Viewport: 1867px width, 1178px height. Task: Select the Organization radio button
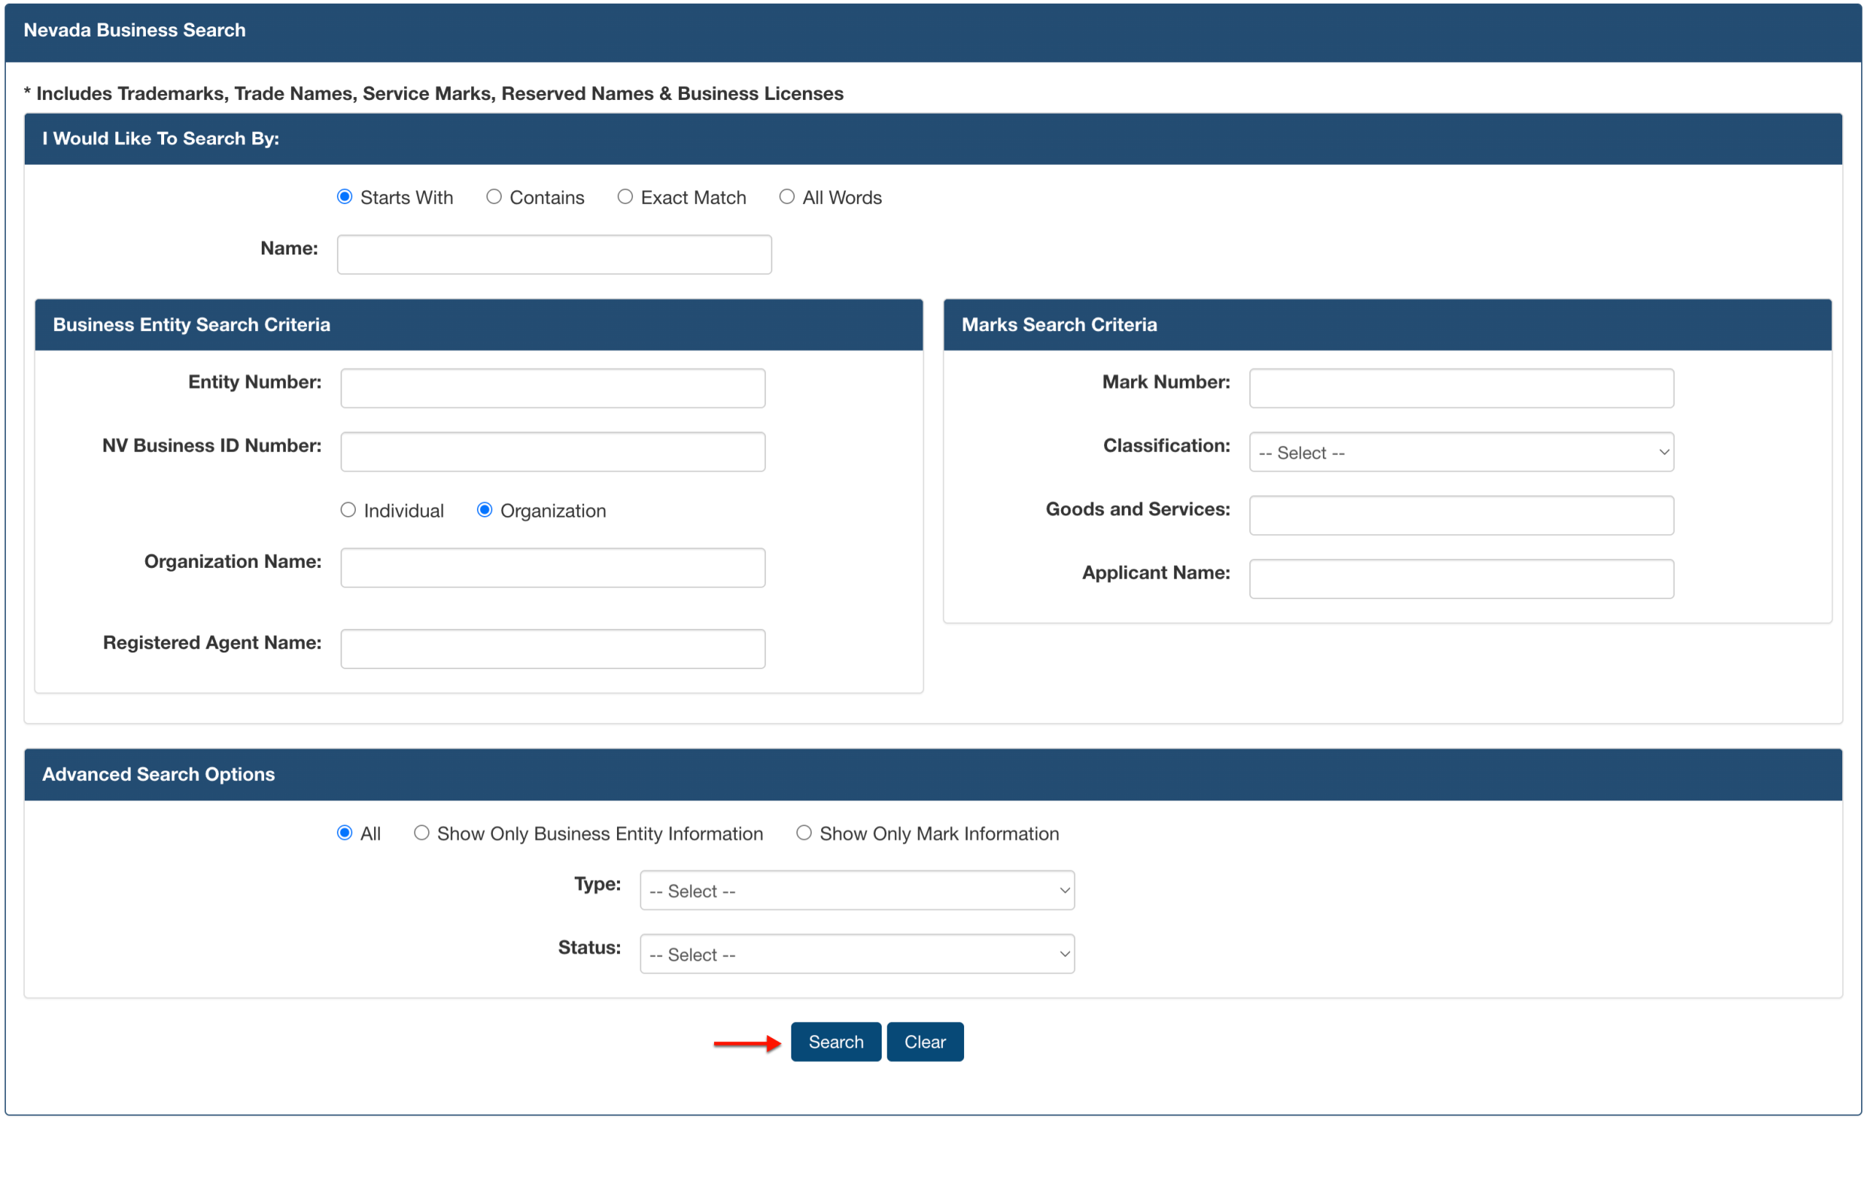click(x=484, y=510)
